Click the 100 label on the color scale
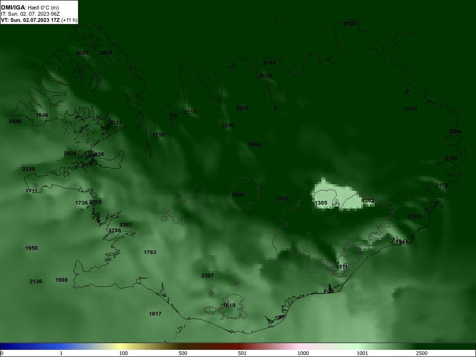Screen dimensions: 476x357 click(x=124, y=353)
